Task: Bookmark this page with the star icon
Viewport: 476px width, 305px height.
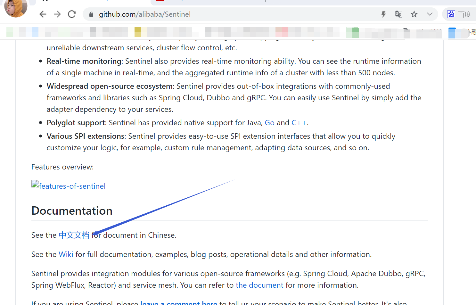Action: [x=414, y=14]
